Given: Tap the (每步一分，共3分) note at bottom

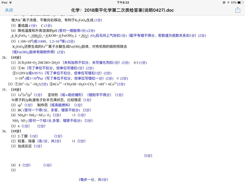Looking at the screenshot, I should 93,180.
